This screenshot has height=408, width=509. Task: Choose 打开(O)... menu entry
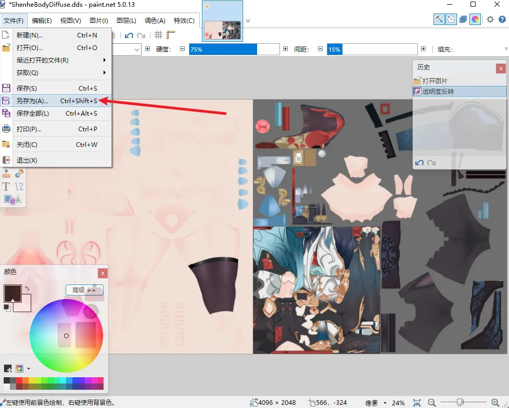click(x=56, y=47)
